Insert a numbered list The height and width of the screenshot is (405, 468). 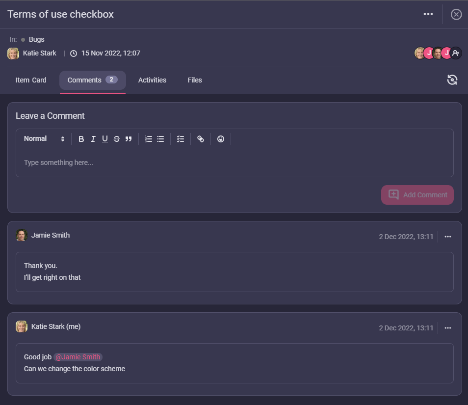coord(149,139)
